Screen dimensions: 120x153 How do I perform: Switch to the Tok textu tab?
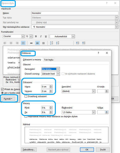click(x=49, y=60)
